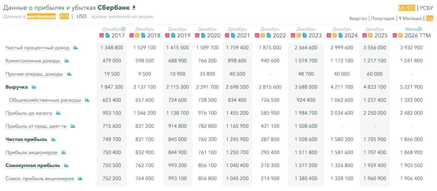Download the Сбербанк income statement data
This screenshot has width=437, height=191.
click(x=134, y=8)
